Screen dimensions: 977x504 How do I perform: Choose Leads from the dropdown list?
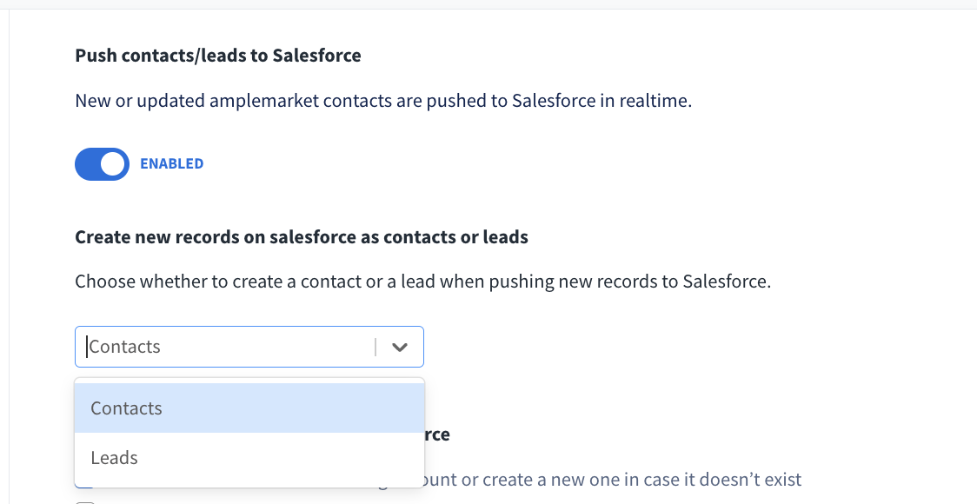tap(115, 458)
